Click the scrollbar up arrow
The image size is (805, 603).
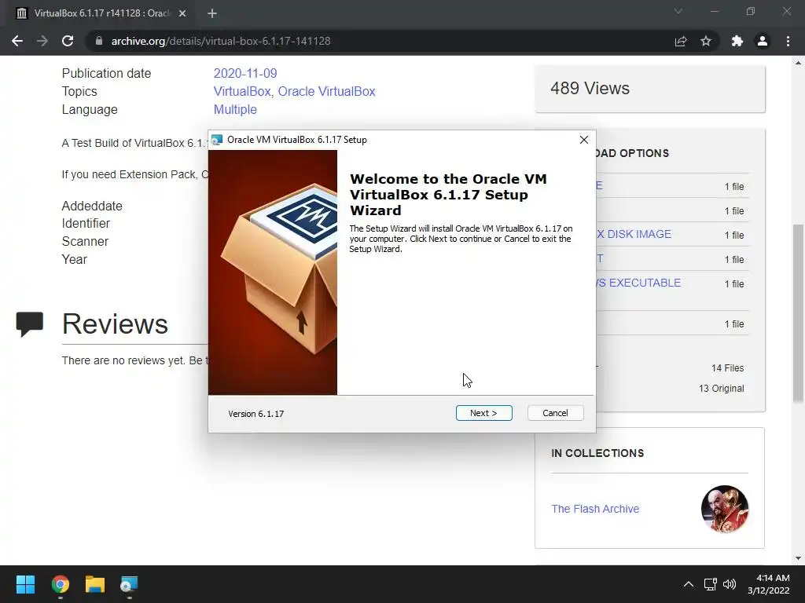798,63
